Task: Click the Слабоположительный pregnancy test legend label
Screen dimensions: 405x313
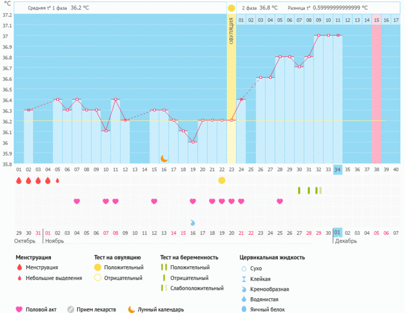Action: point(198,288)
